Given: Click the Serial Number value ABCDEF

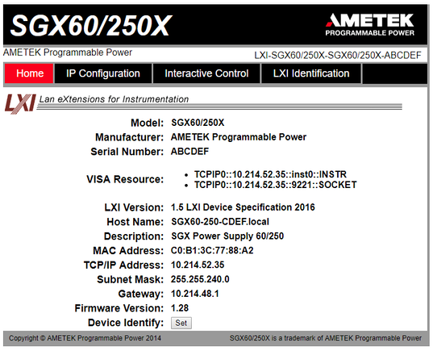Looking at the screenshot, I should coord(189,152).
